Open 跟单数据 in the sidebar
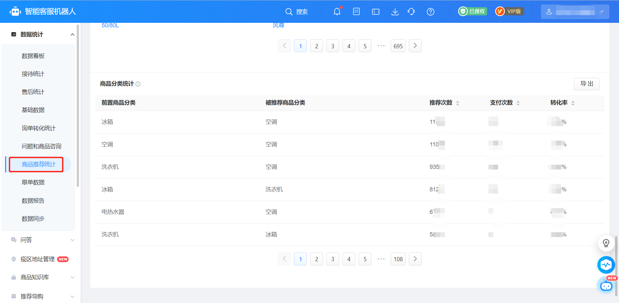Viewport: 619px width, 303px height. click(33, 182)
